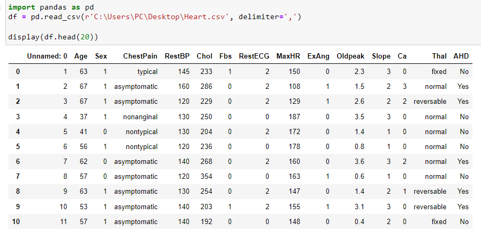
Task: Click Age value 37
Action: pyautogui.click(x=83, y=117)
